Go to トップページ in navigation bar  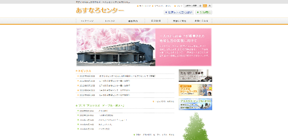(x=87, y=21)
